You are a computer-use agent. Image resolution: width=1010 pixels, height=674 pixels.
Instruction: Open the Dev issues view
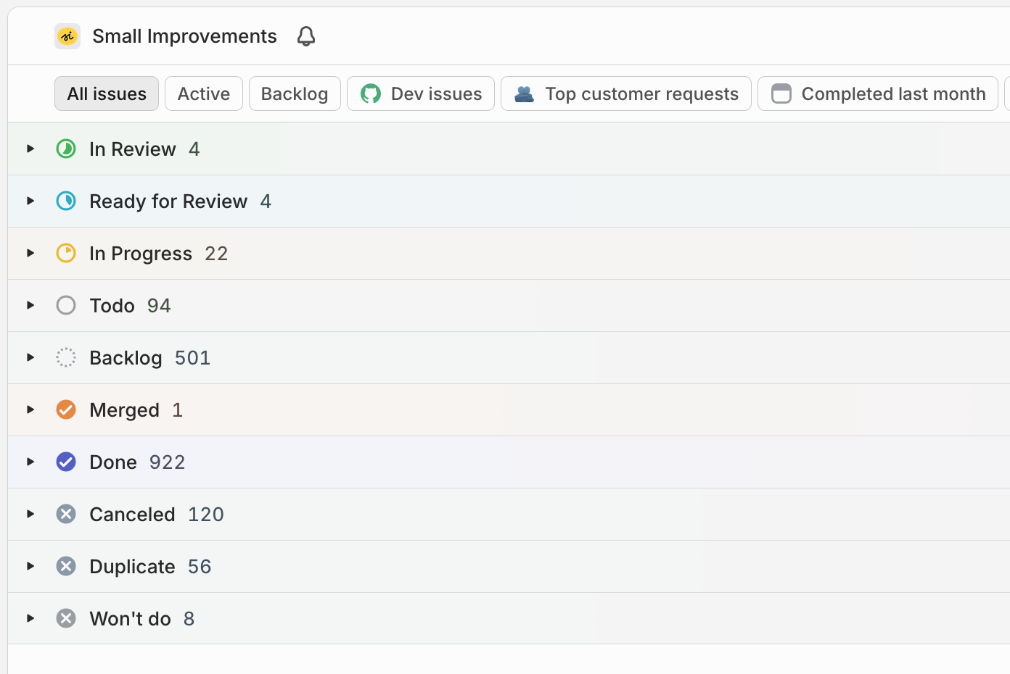click(x=421, y=94)
